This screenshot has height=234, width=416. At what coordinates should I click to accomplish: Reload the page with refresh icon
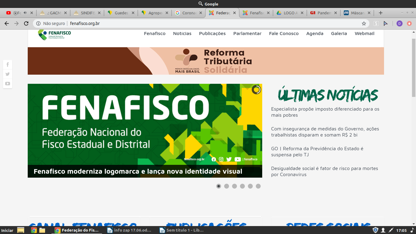tap(26, 23)
